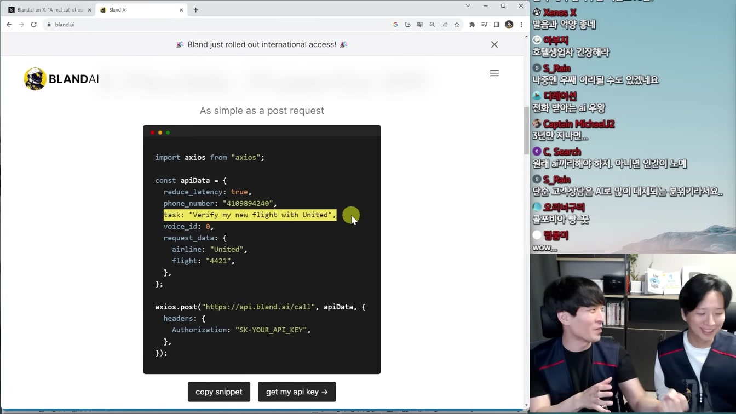The width and height of the screenshot is (736, 414).
Task: Click the airline "United" code line
Action: (210, 249)
